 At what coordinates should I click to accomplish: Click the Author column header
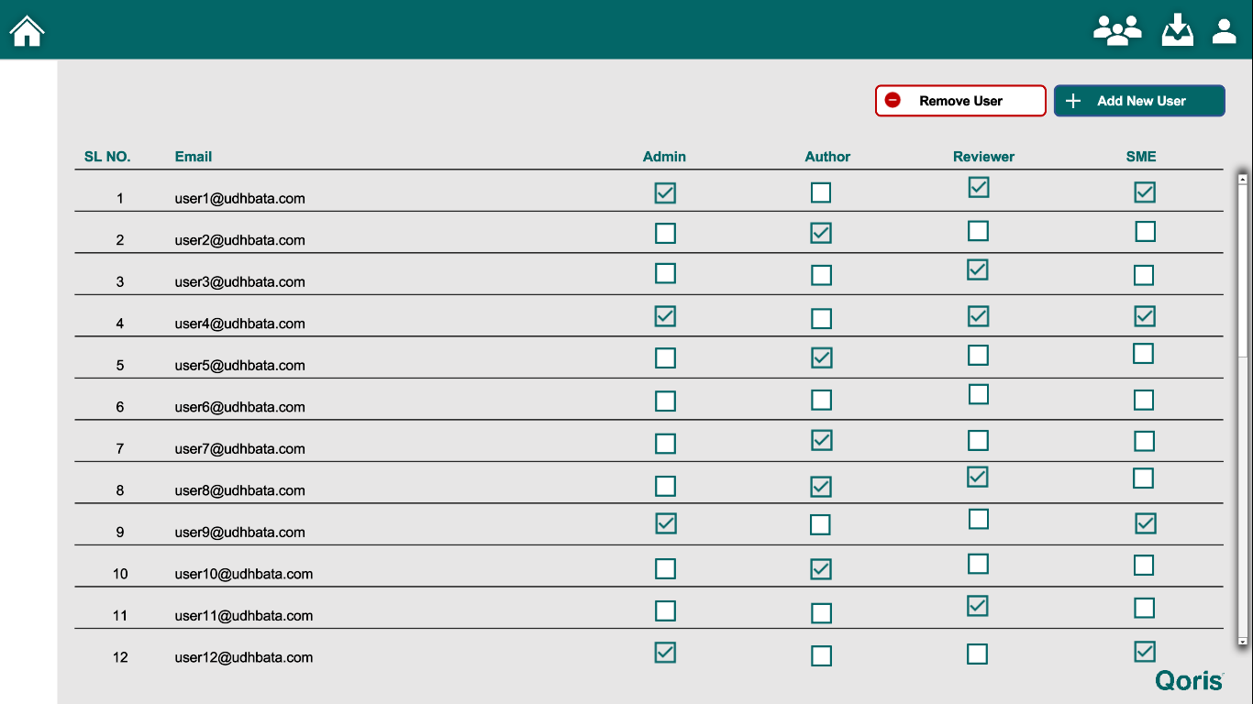pyautogui.click(x=827, y=157)
